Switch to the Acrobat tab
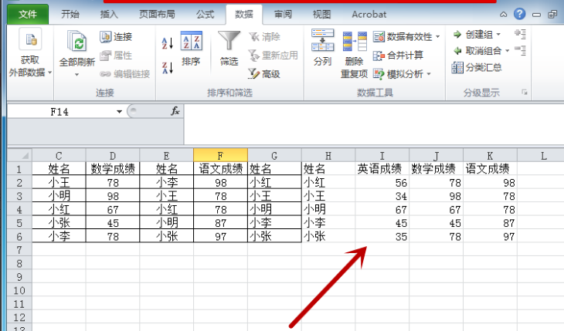Screen dimensions: 564x331 (x=369, y=15)
